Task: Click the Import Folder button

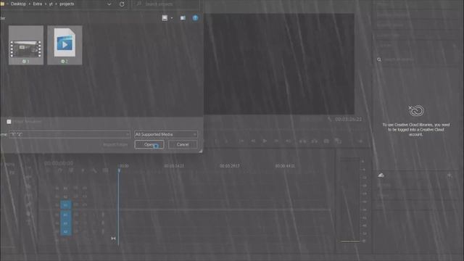Action: tap(115, 144)
